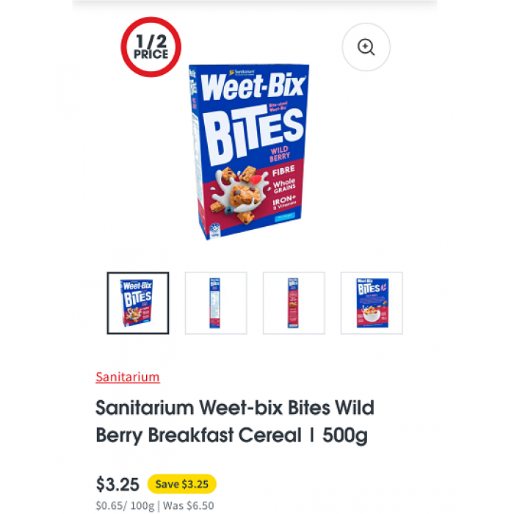Click the magnifier zoom icon
The image size is (514, 514).
pyautogui.click(x=366, y=47)
